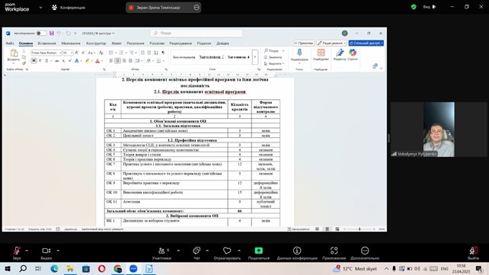
Task: Toggle Subscript formatting button
Action: 64,61
